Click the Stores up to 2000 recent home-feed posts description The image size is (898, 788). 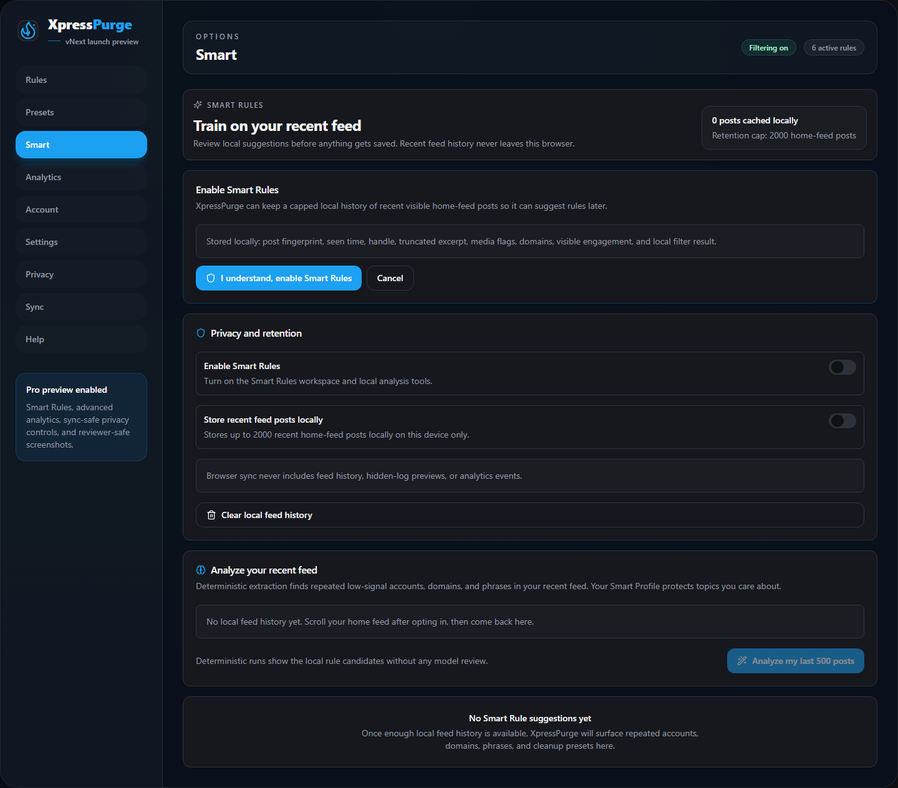(336, 435)
